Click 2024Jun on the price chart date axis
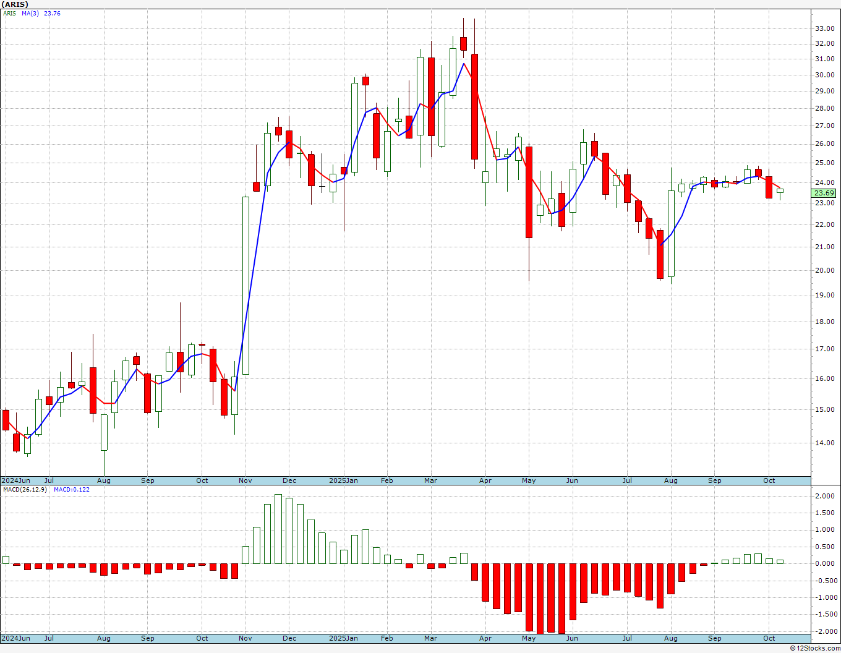This screenshot has height=653, width=841. [15, 480]
